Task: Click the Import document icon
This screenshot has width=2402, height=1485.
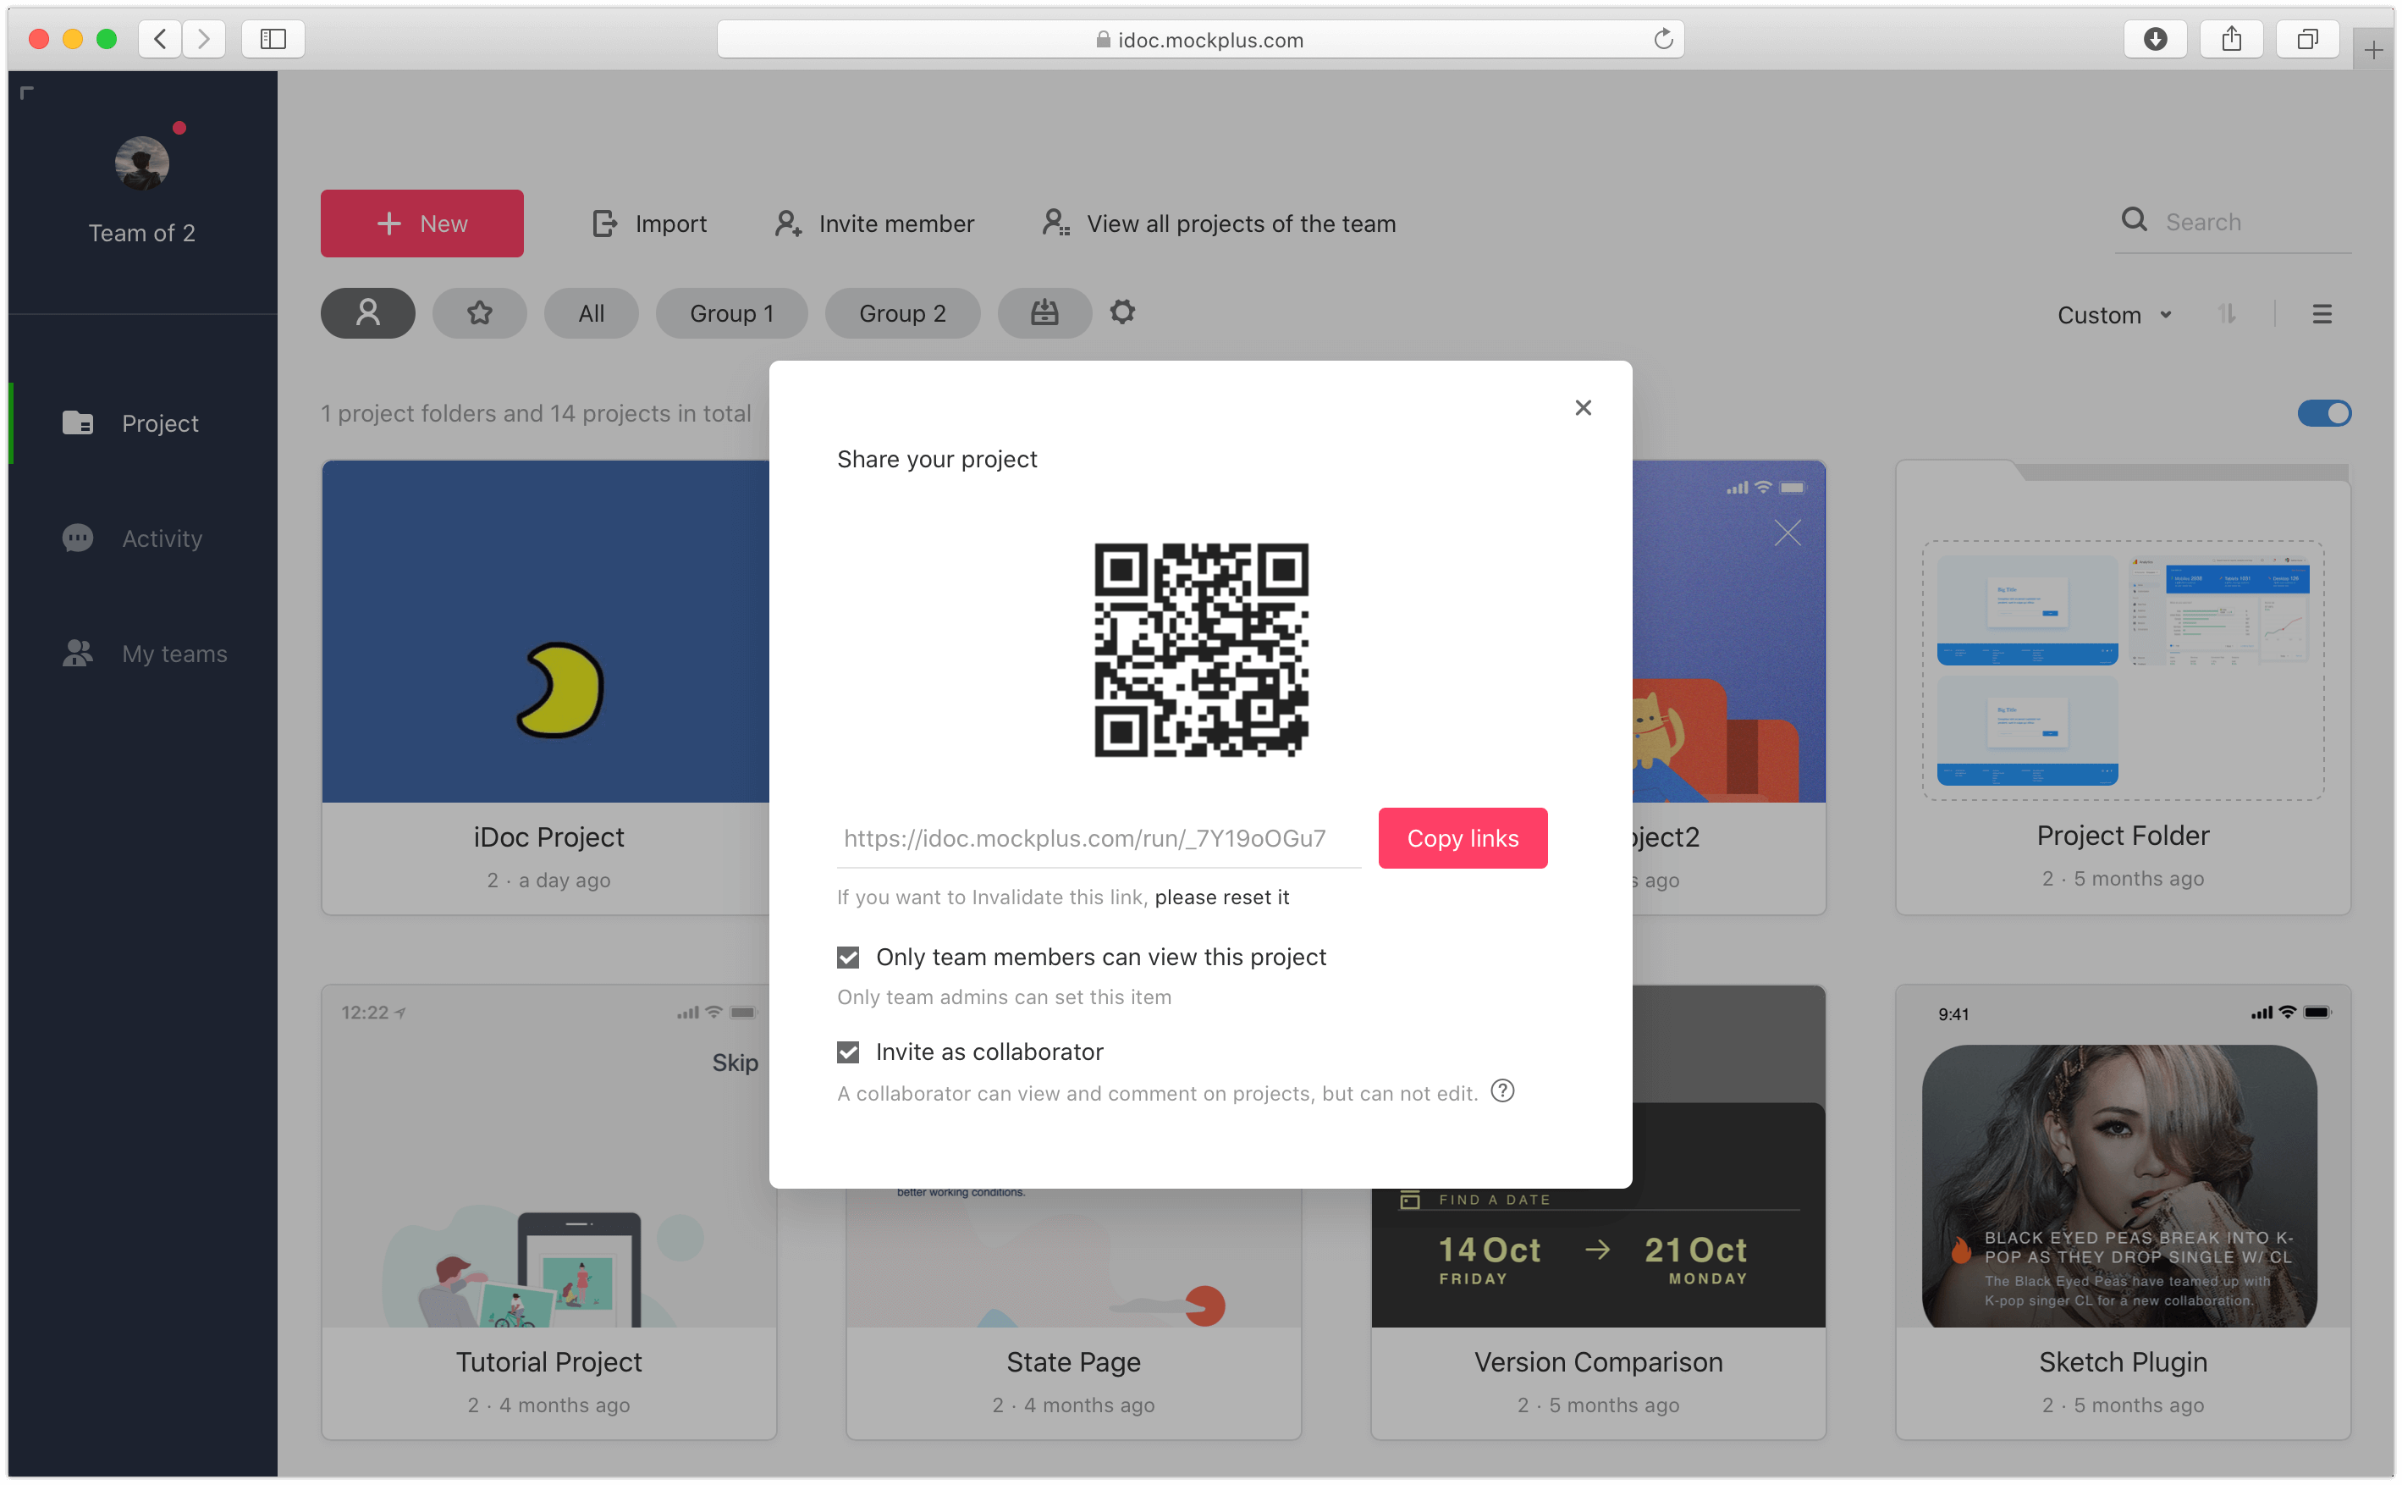Action: 604,223
